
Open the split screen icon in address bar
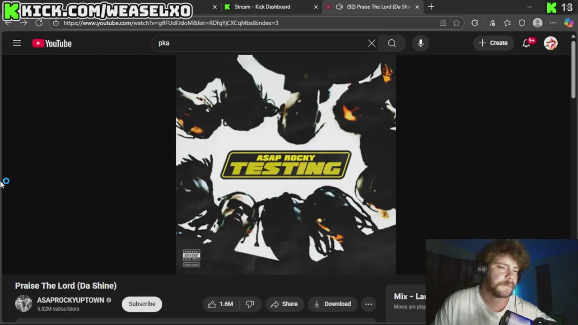(x=443, y=23)
